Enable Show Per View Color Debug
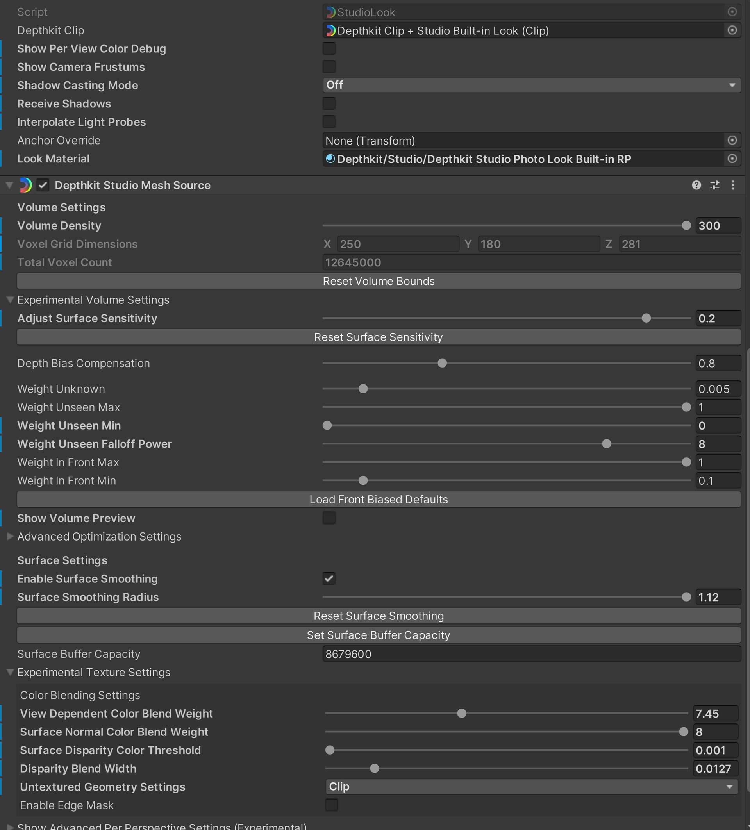This screenshot has height=830, width=750. tap(329, 48)
